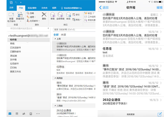This screenshot has height=117, width=164.
Task: Click the Tasks icon in navigation bar
Action: 31,113
